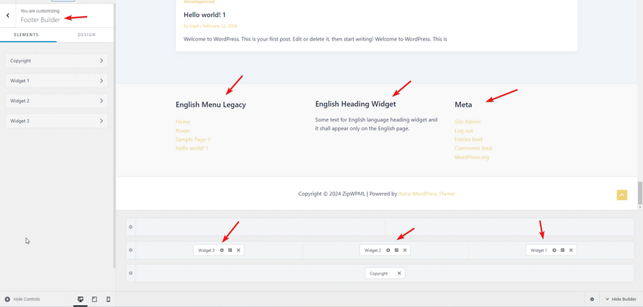
Task: Expand the Copyright element settings
Action: pyautogui.click(x=57, y=61)
